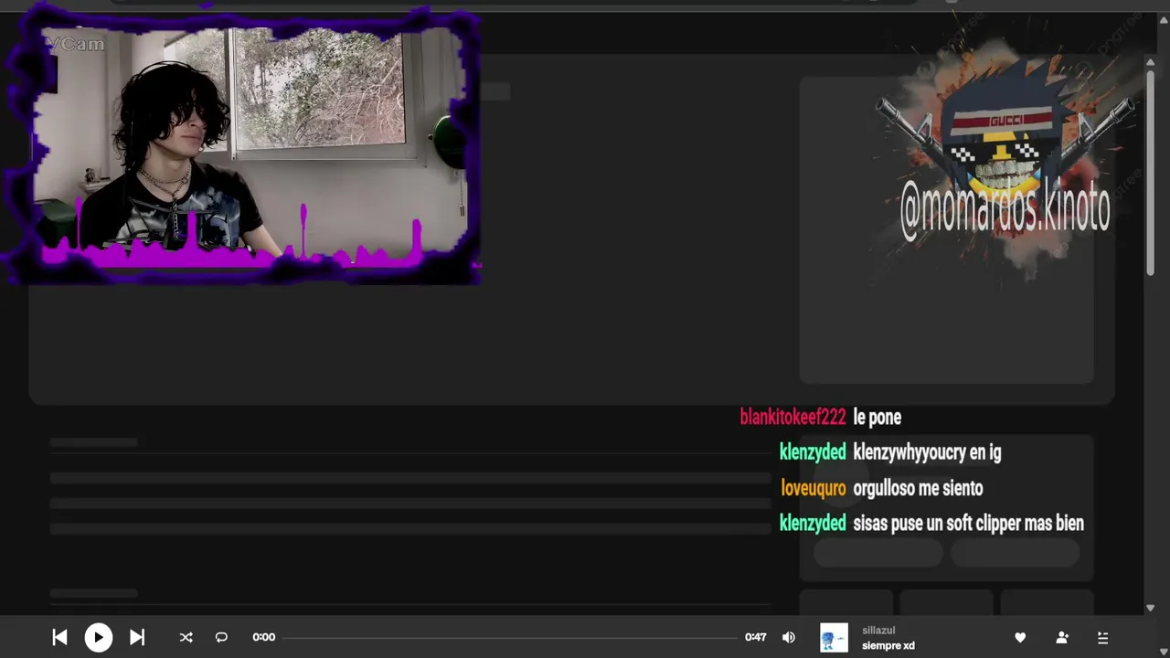The height and width of the screenshot is (658, 1170).
Task: Mute the player volume
Action: tap(789, 637)
